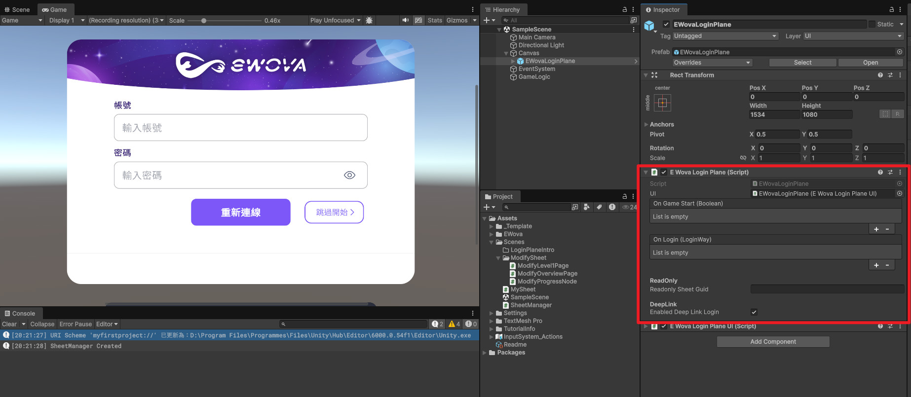Toggle Rect Transform raw edit mode
Viewport: 911px width, 397px height.
(x=897, y=114)
